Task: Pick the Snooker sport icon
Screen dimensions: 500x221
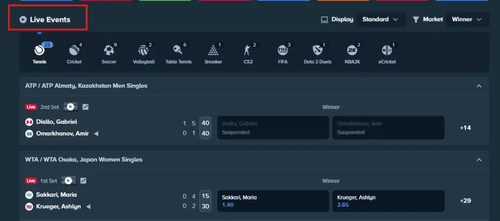Action: (213, 51)
